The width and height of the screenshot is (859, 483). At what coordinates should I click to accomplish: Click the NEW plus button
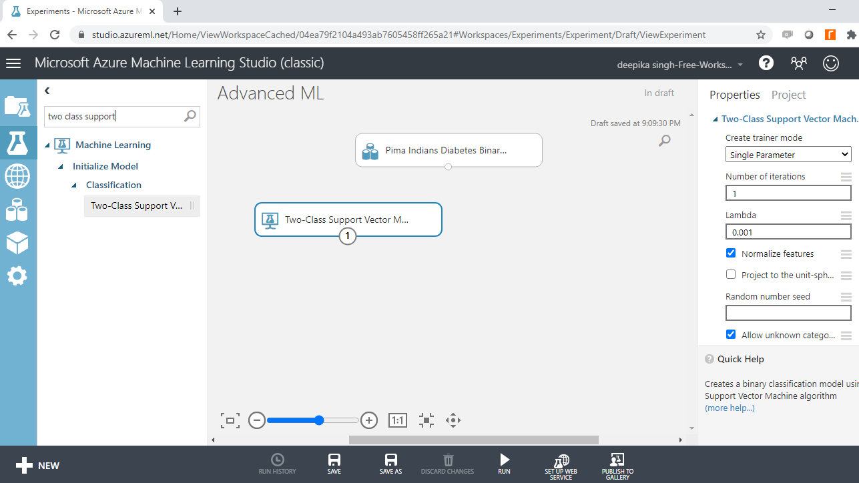(38, 466)
